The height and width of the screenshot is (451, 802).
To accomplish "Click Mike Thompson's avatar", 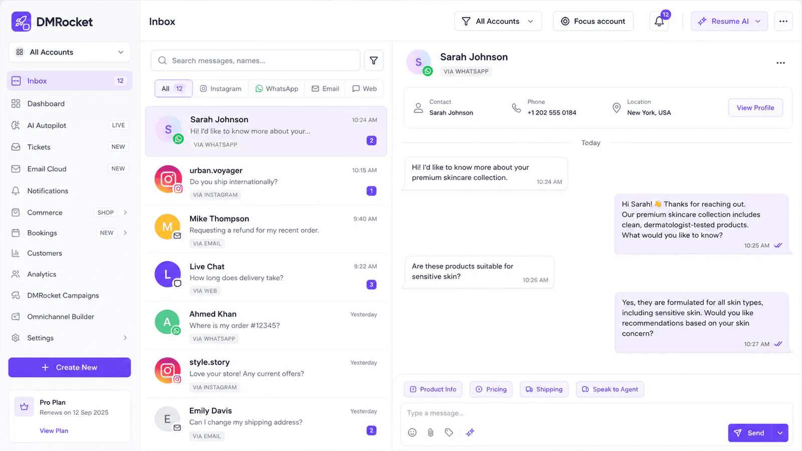I will 167,227.
